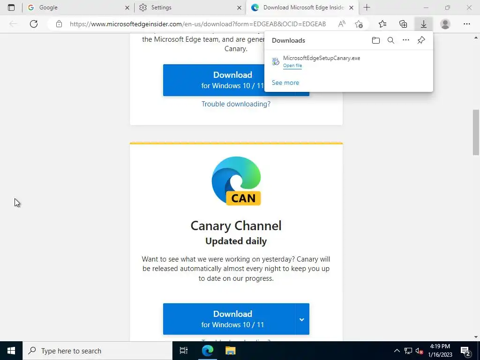Search downloads with magnifier icon

click(391, 40)
